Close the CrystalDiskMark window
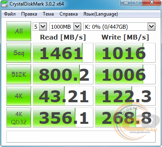The image size is (162, 147). click(152, 3)
